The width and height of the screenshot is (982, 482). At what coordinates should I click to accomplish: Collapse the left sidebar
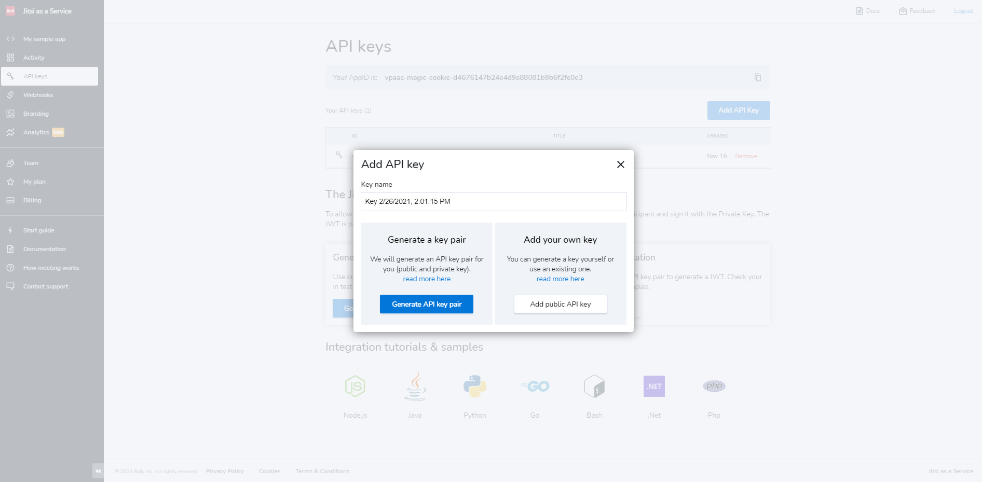coord(98,471)
